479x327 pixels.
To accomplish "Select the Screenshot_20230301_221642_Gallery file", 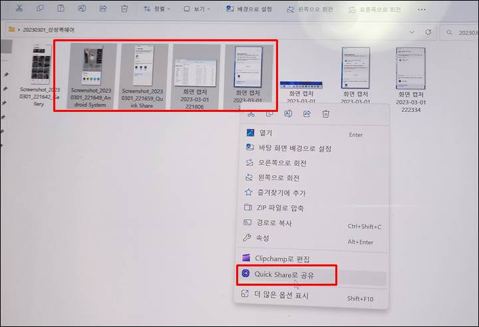I will coord(40,75).
